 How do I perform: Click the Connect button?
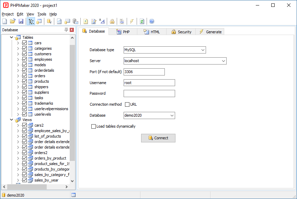pos(158,138)
